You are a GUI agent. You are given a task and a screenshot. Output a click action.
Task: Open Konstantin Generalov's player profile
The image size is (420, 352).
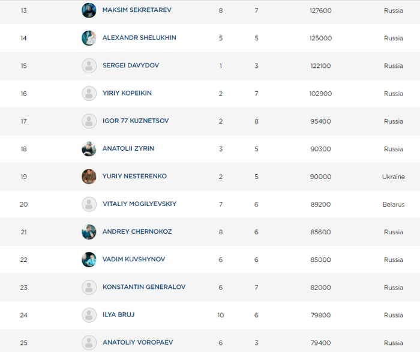(144, 287)
